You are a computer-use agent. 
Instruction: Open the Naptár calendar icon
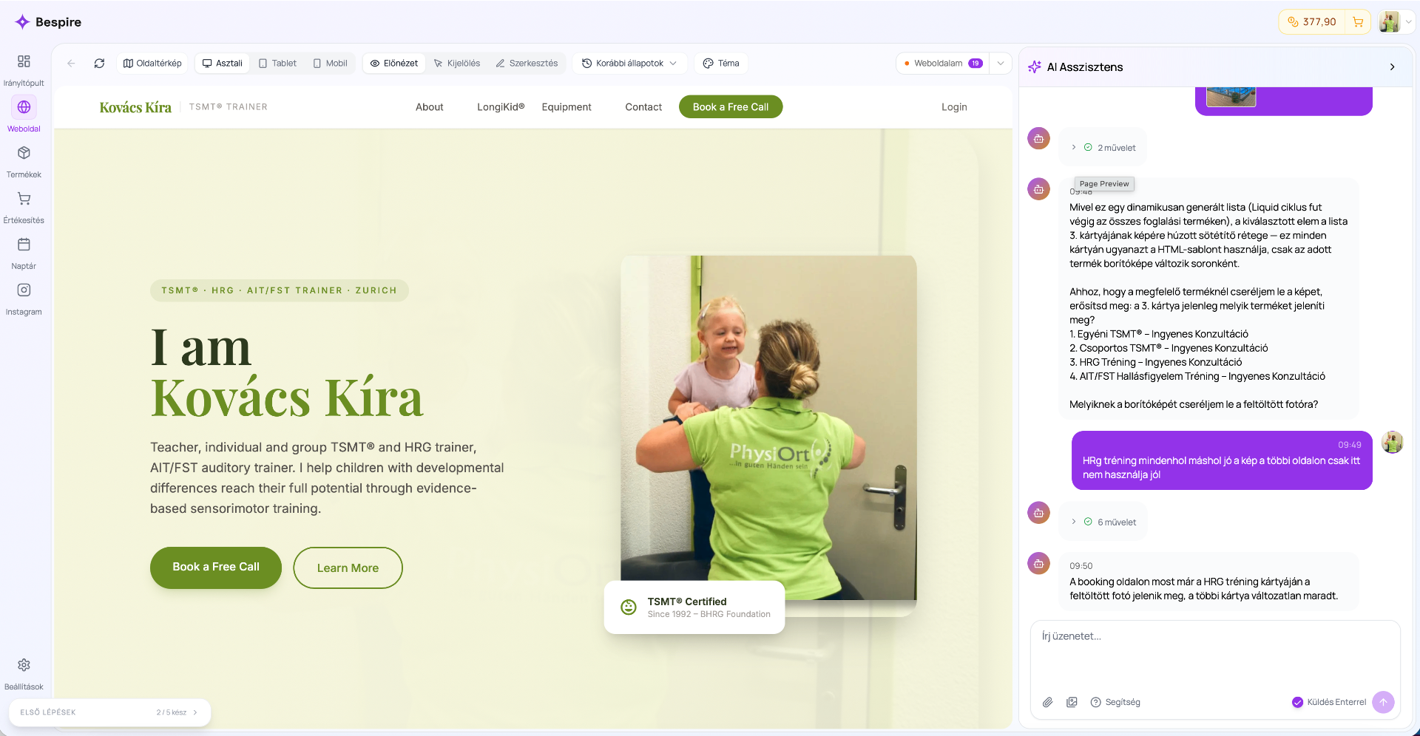coord(24,245)
